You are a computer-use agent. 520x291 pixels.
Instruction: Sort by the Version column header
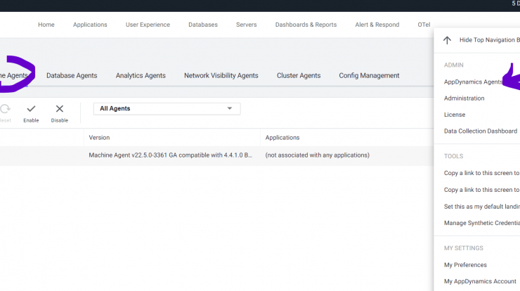tap(99, 137)
